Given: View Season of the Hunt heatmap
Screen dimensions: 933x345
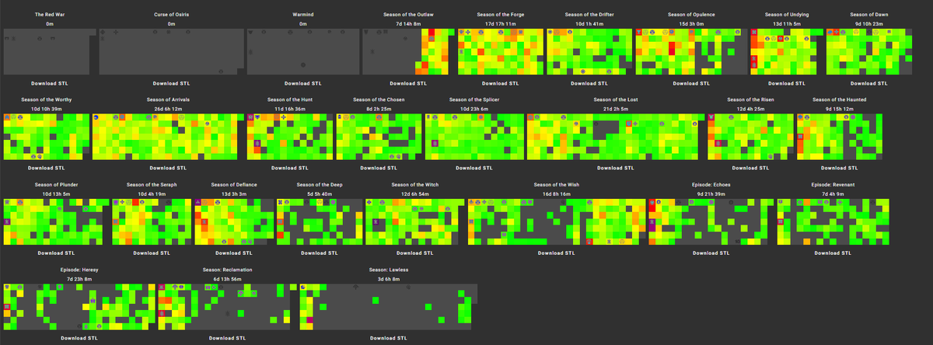Looking at the screenshot, I should point(290,136).
